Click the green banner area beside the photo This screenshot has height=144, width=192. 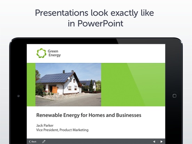tap(133, 85)
